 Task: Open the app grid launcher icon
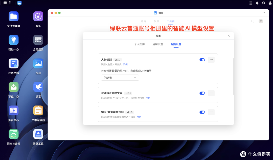tap(11, 3)
